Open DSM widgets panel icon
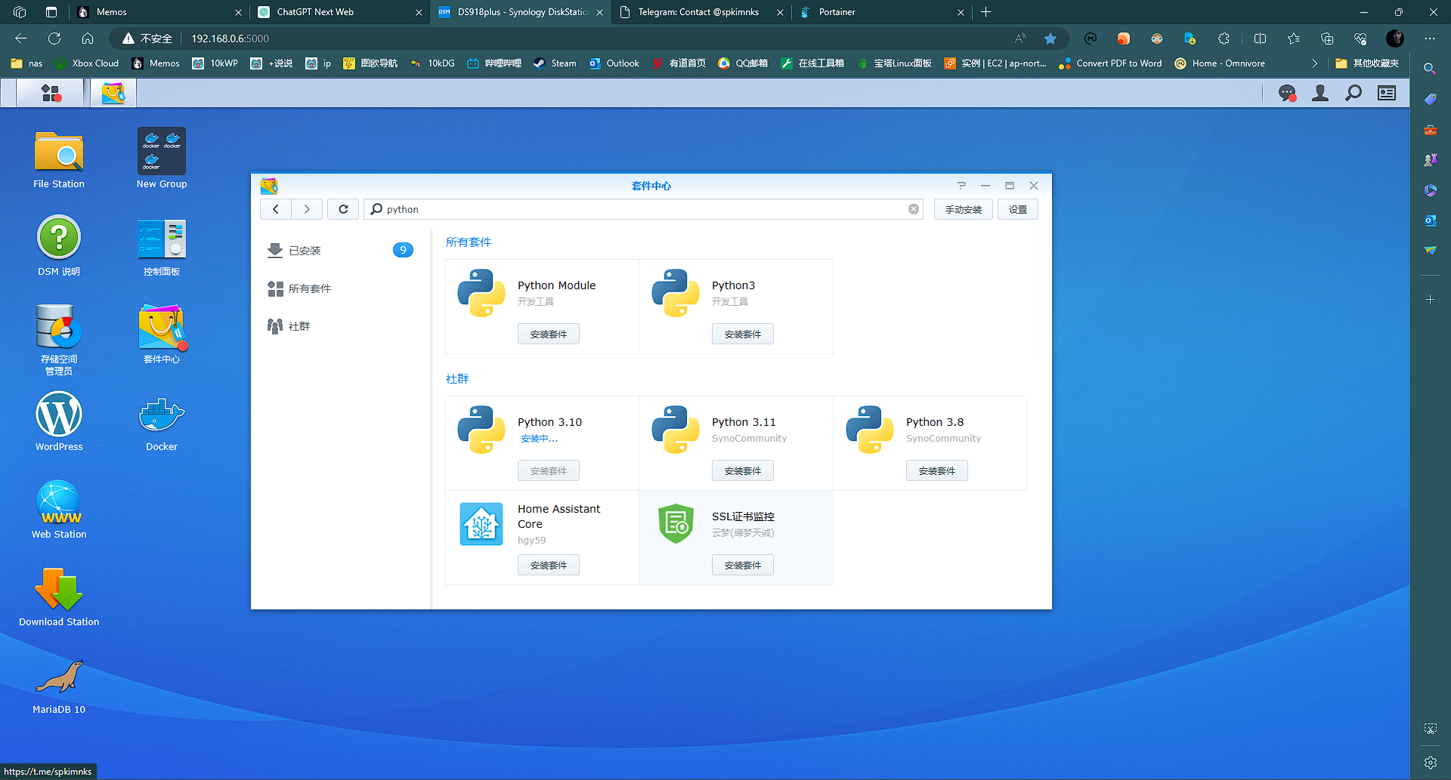This screenshot has width=1451, height=780. pos(1387,93)
